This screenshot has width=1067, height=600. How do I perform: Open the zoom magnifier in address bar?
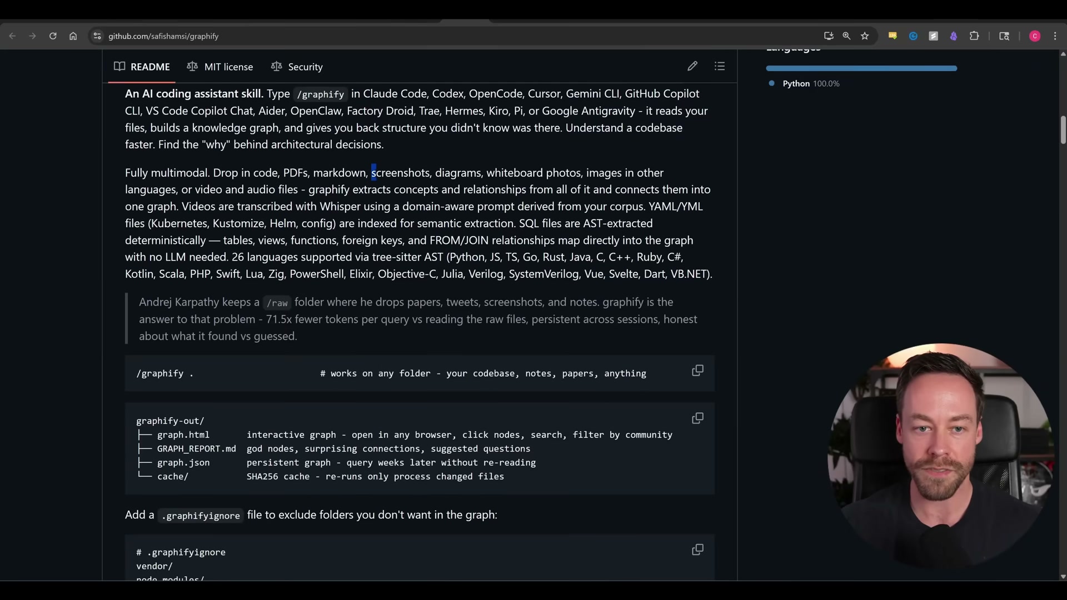(x=846, y=36)
